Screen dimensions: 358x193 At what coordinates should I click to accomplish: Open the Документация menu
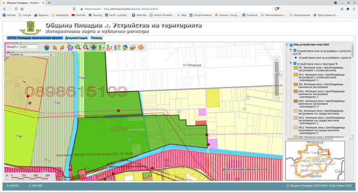point(76,38)
